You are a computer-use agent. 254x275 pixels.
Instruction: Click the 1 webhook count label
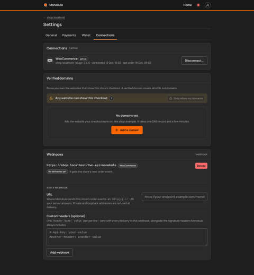coord(201,154)
